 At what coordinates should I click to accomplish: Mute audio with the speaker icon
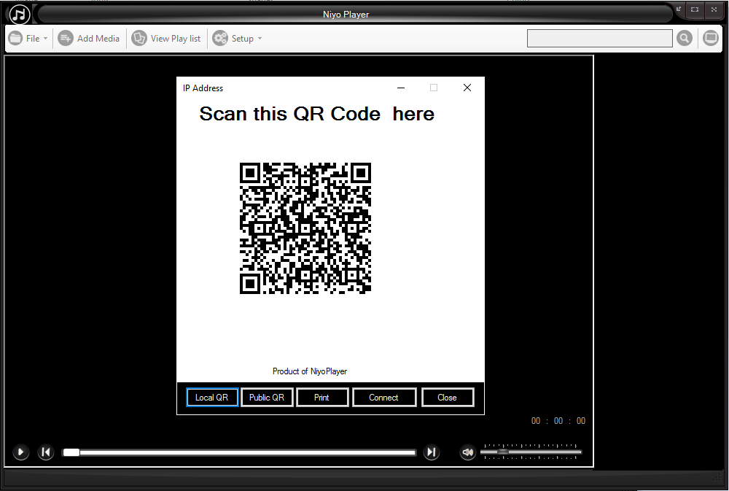click(468, 452)
